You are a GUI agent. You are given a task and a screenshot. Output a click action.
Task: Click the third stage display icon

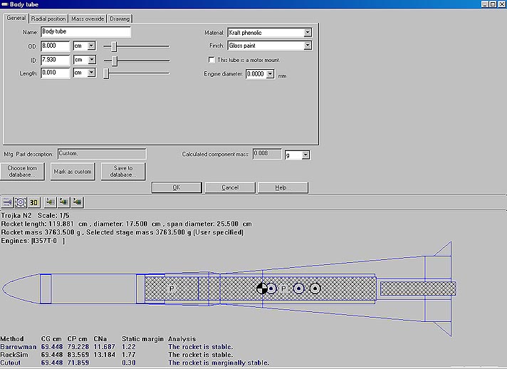[77, 202]
